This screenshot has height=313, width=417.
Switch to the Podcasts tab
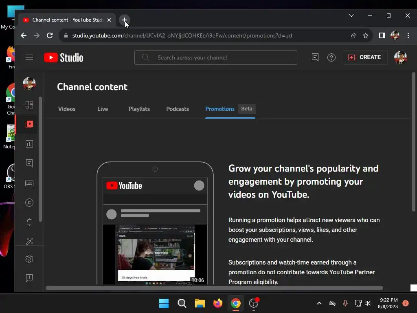pos(178,109)
